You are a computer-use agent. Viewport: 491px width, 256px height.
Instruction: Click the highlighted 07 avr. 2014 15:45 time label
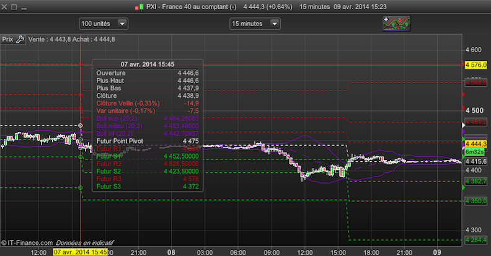(81, 252)
